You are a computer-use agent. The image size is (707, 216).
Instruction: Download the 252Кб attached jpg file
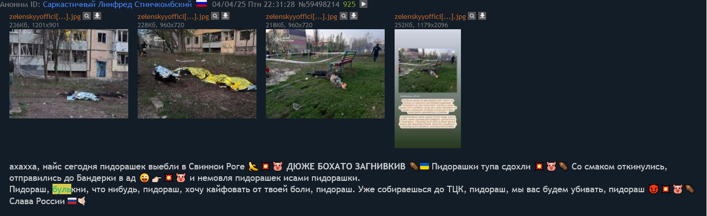click(482, 16)
